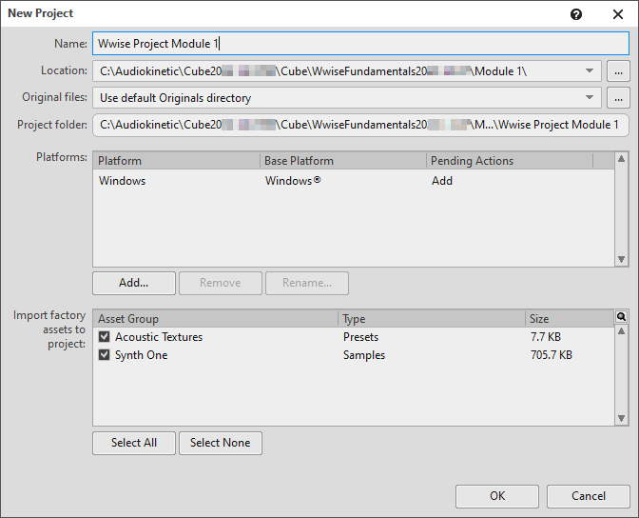This screenshot has height=518, width=639.
Task: Asset list scroll down arrow
Action: (621, 418)
